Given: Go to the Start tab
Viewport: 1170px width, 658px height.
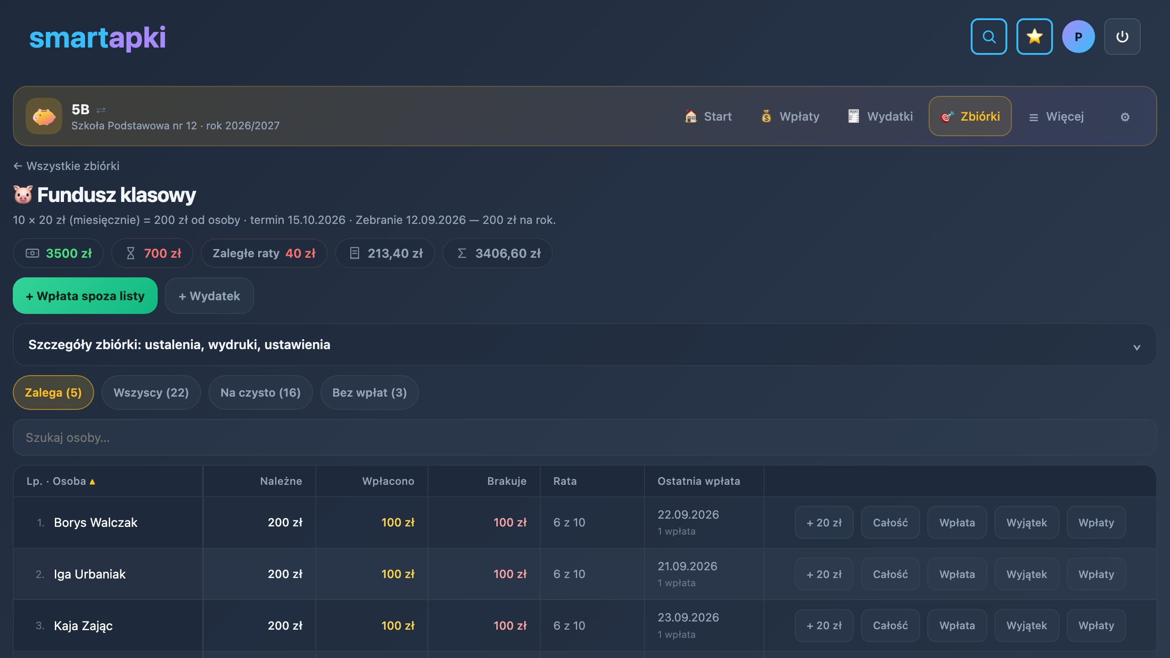Looking at the screenshot, I should 708,117.
